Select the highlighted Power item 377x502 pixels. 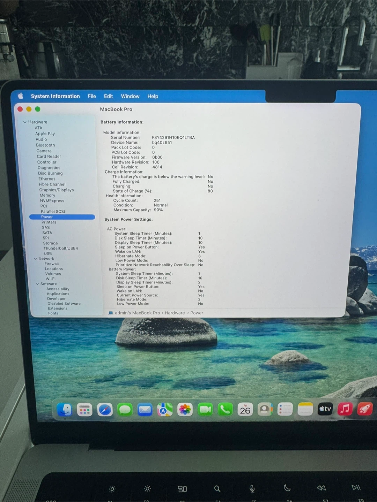[x=62, y=217]
